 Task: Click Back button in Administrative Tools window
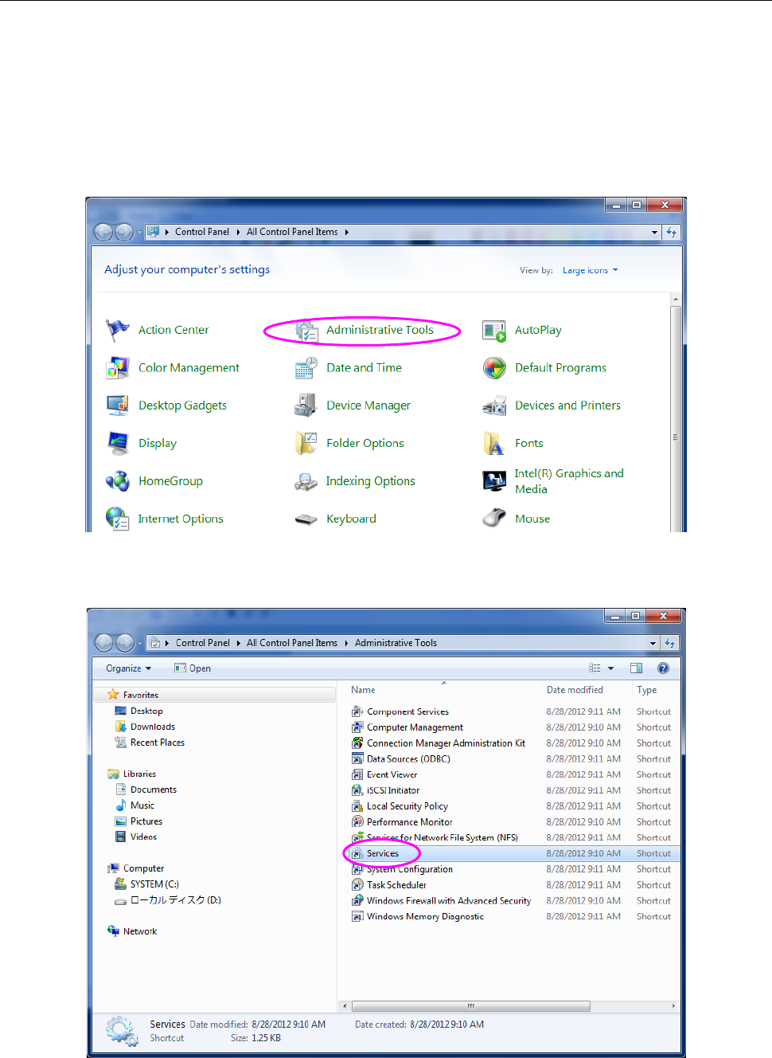104,643
